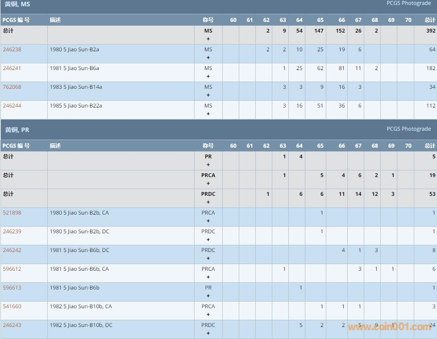Select the 596612 coin number link

12,269
